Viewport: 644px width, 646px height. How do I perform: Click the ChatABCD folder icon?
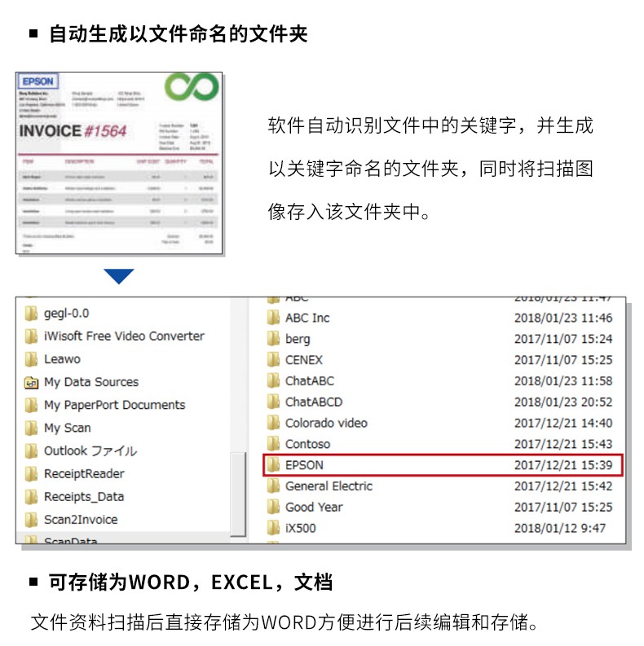273,402
